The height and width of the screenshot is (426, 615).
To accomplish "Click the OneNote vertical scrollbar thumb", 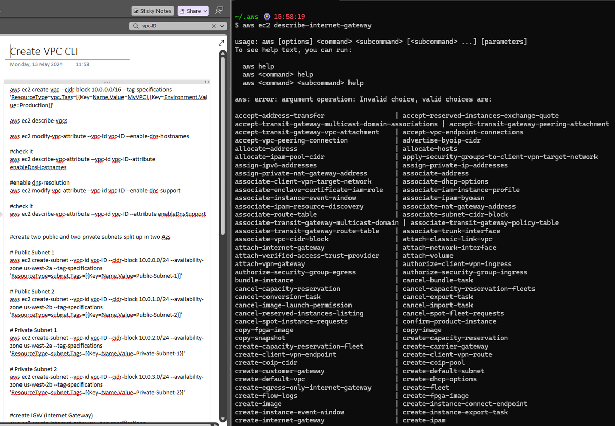I will (222, 146).
